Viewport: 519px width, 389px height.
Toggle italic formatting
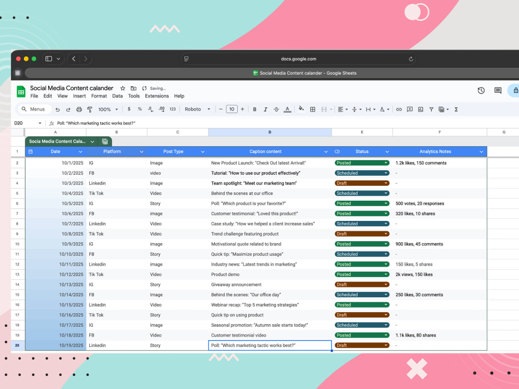click(x=265, y=109)
